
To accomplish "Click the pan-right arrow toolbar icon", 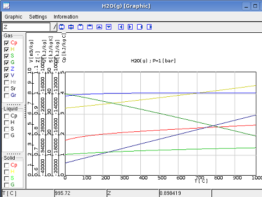I will coord(130,27).
